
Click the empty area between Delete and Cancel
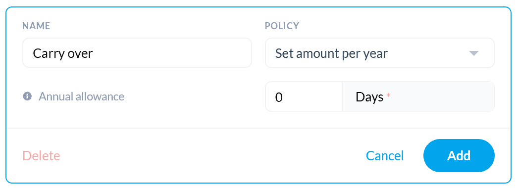click(212, 156)
